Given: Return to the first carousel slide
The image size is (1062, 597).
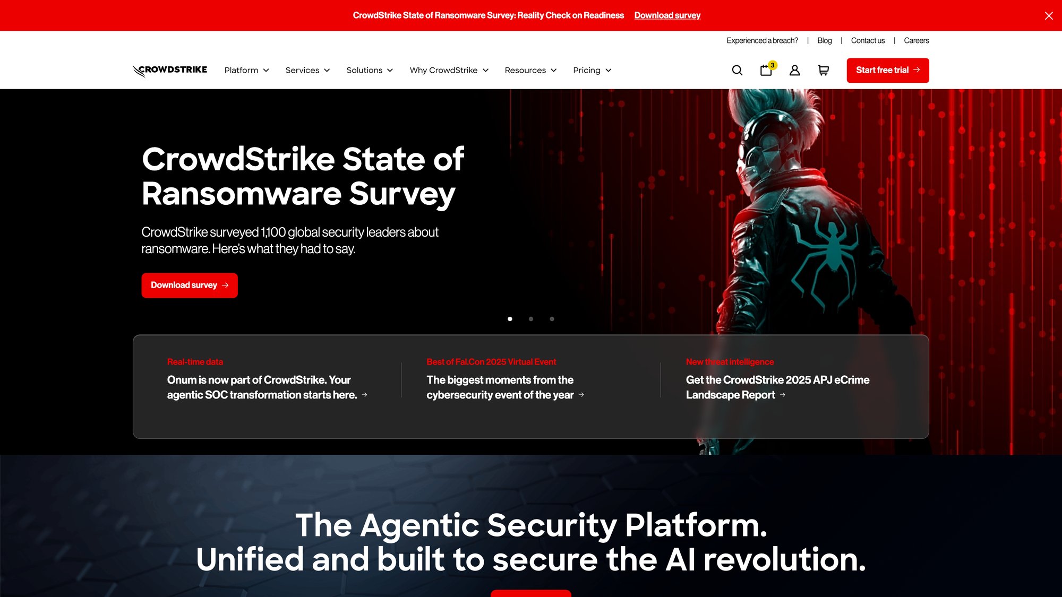Looking at the screenshot, I should click(510, 319).
